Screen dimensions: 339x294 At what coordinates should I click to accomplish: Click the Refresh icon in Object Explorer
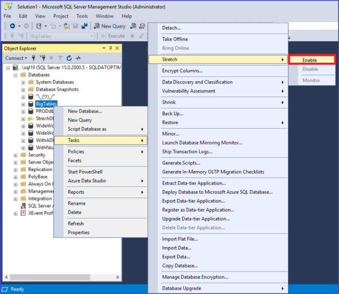click(x=69, y=58)
